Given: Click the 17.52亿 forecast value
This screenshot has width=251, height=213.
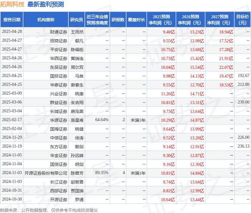Looking at the screenshot, I should click(x=226, y=41).
